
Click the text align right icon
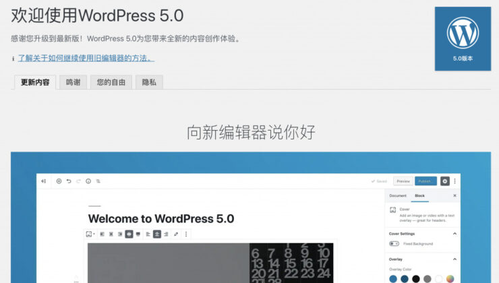click(166, 234)
